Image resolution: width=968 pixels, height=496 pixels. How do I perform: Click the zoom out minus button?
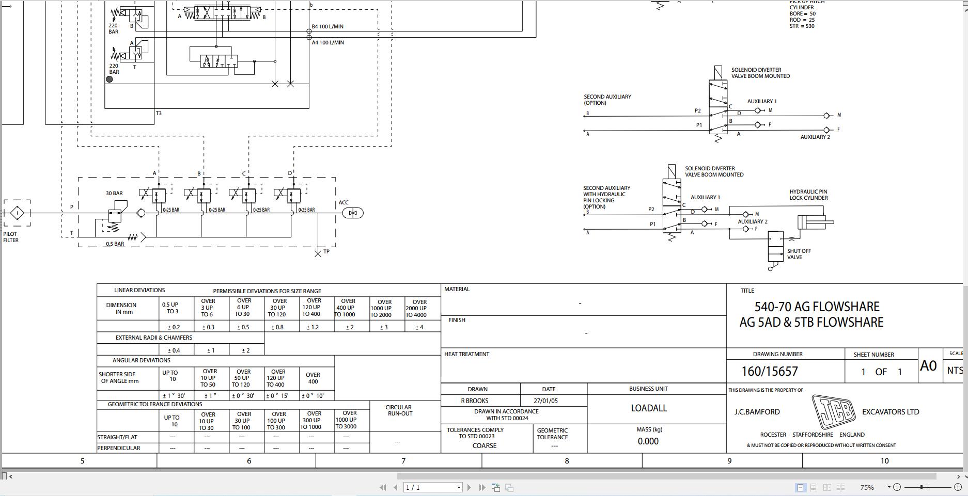tap(897, 487)
